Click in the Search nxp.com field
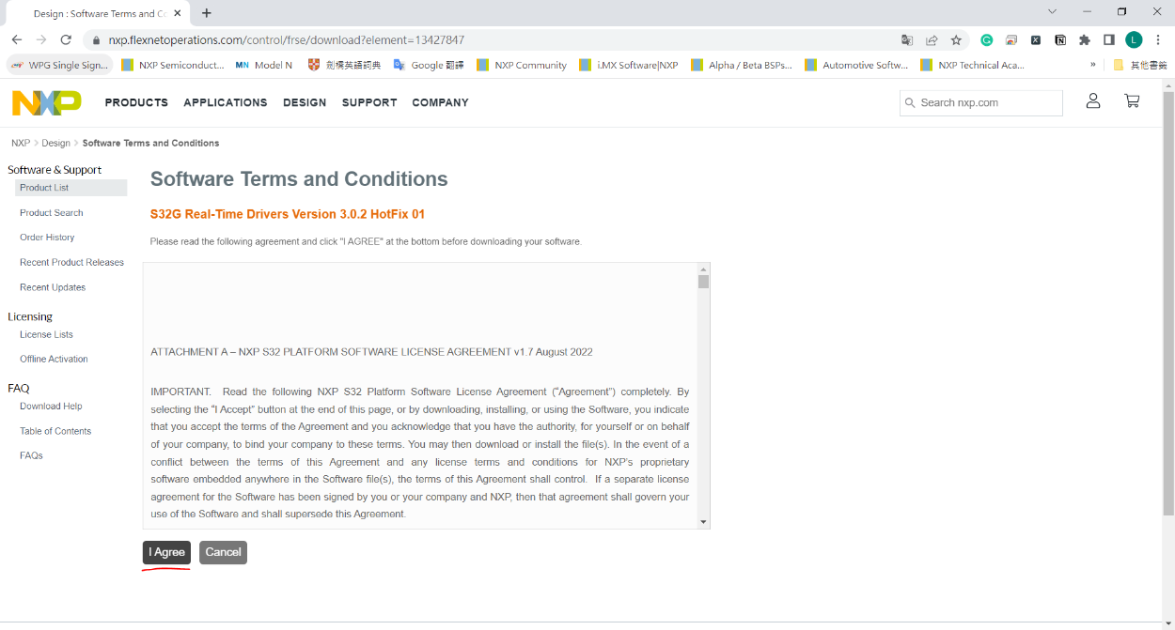 981,103
